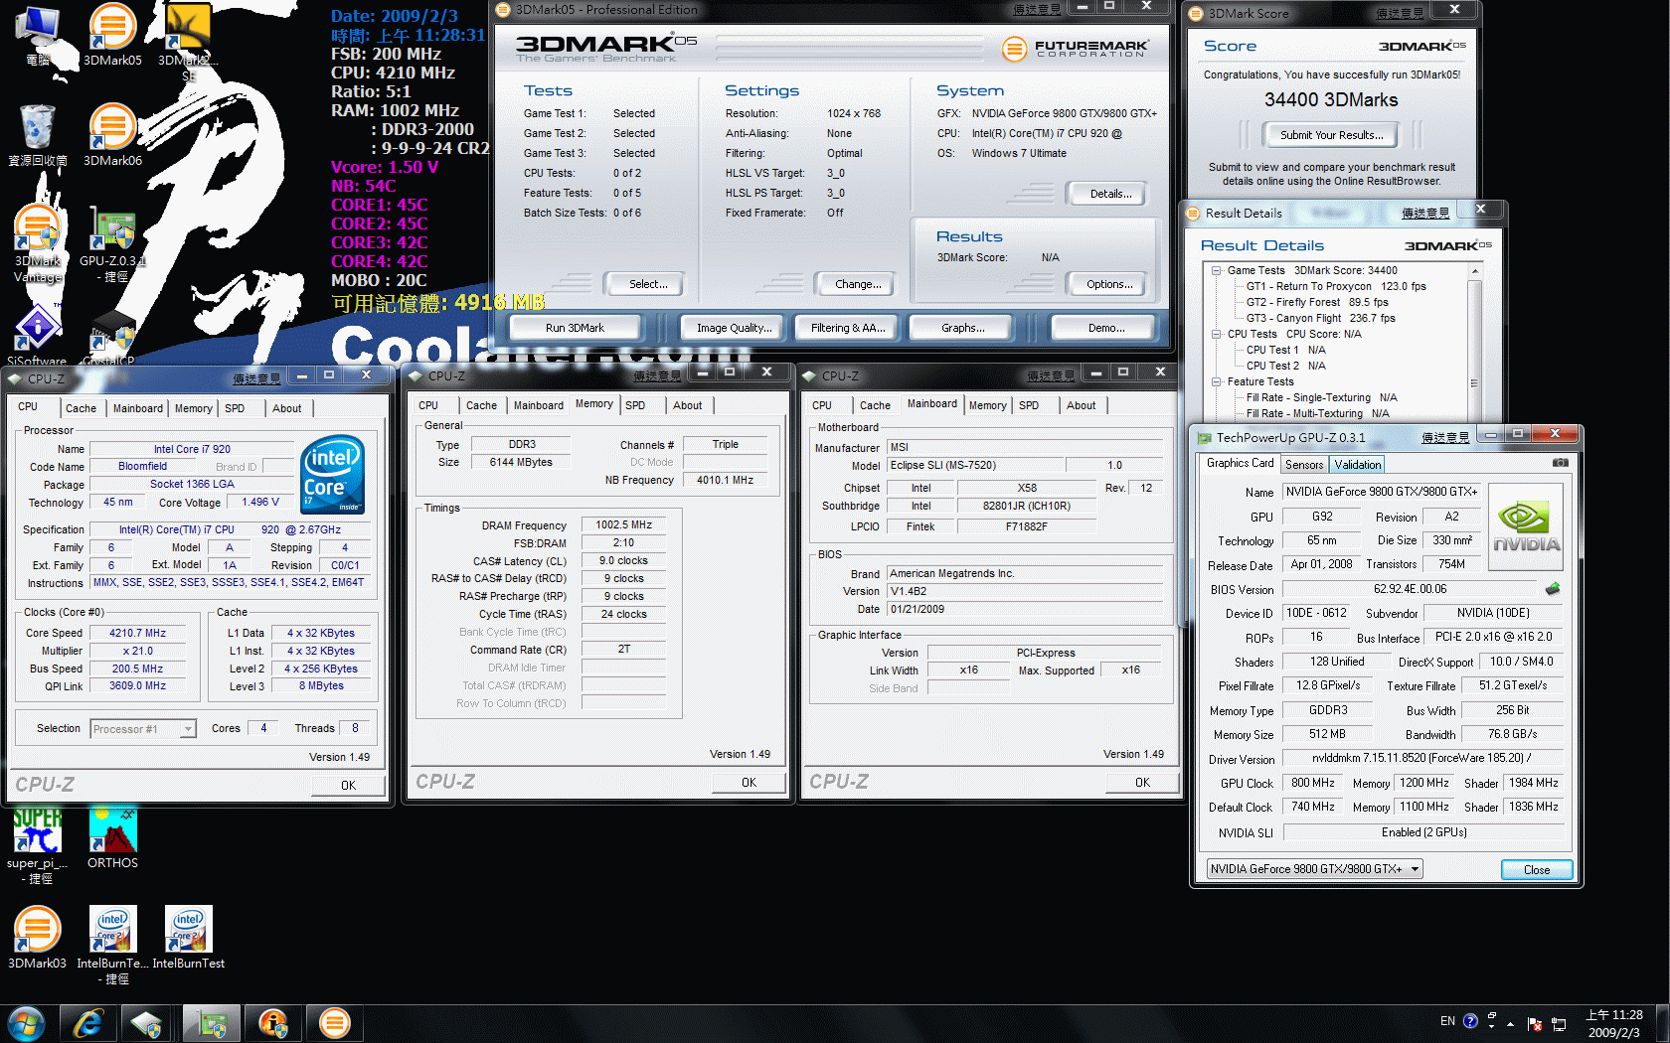This screenshot has width=1670, height=1043.
Task: Open the Cache tab in the leftmost CPU-Z window
Action: coord(82,408)
